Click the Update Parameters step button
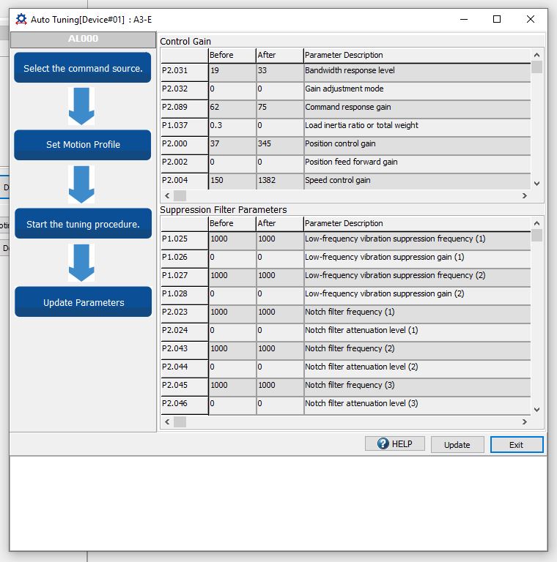Image resolution: width=557 pixels, height=562 pixels. pos(83,301)
